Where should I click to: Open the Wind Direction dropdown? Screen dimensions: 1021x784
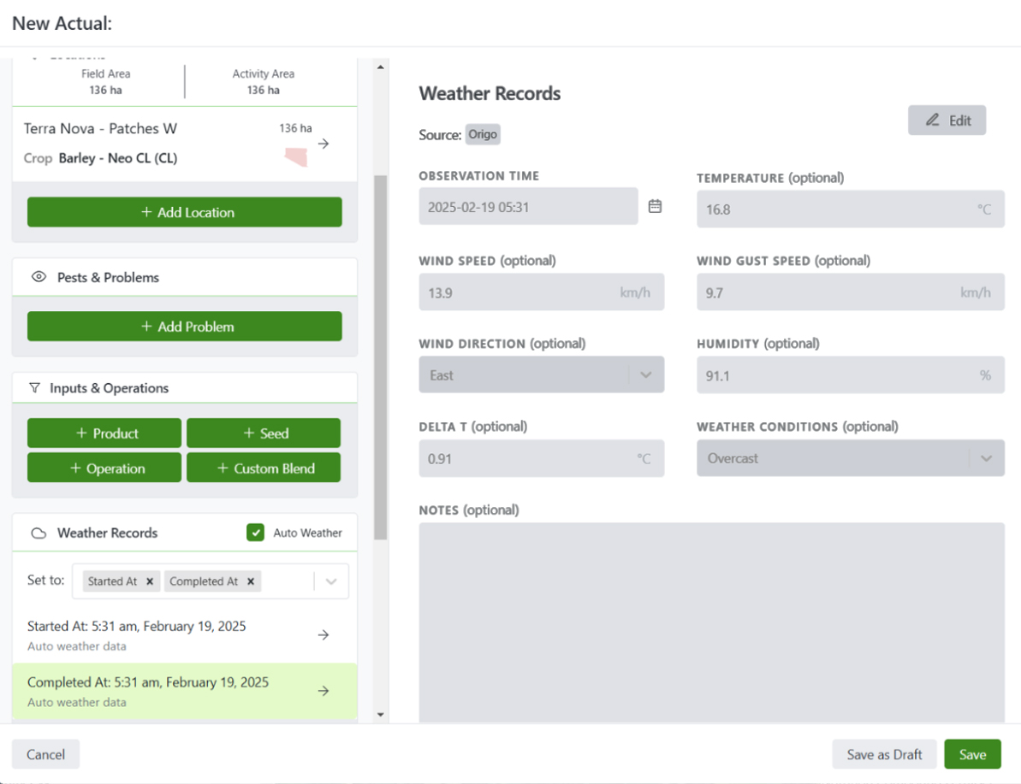(541, 374)
